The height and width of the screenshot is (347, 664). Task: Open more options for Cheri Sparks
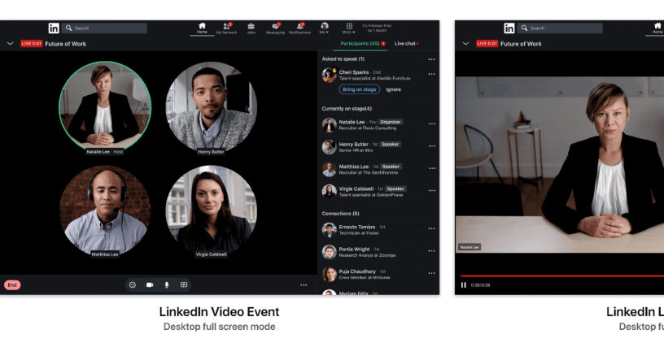pyautogui.click(x=431, y=74)
